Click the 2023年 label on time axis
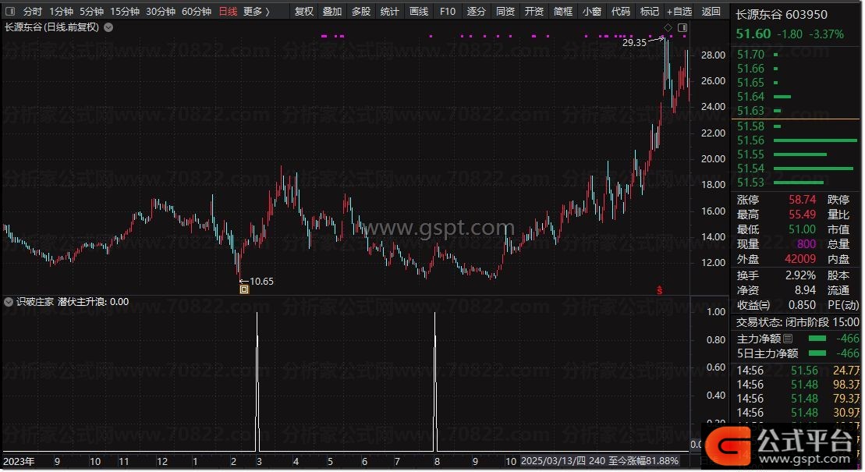The height and width of the screenshot is (472, 865). [x=19, y=461]
